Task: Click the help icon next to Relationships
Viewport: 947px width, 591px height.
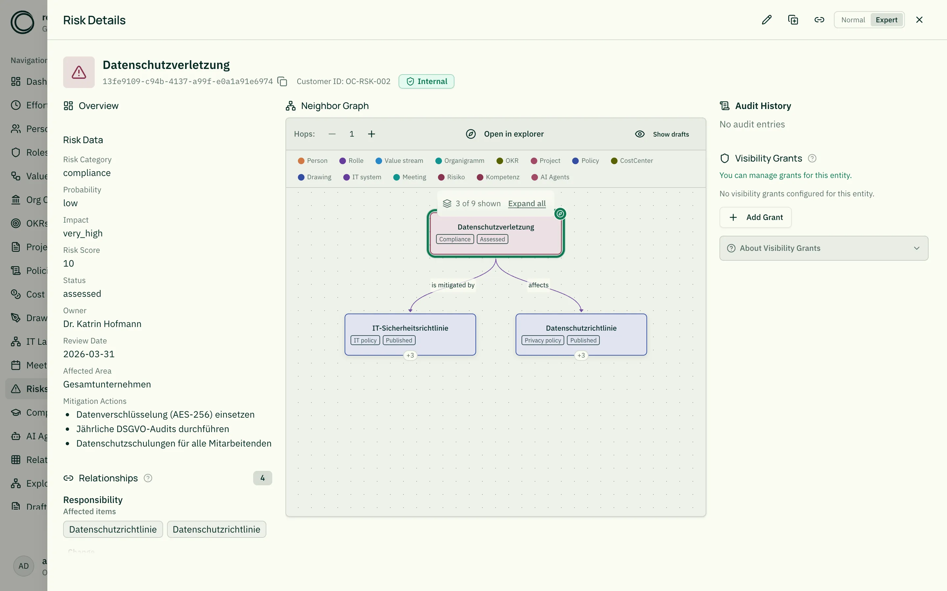Action: tap(148, 478)
